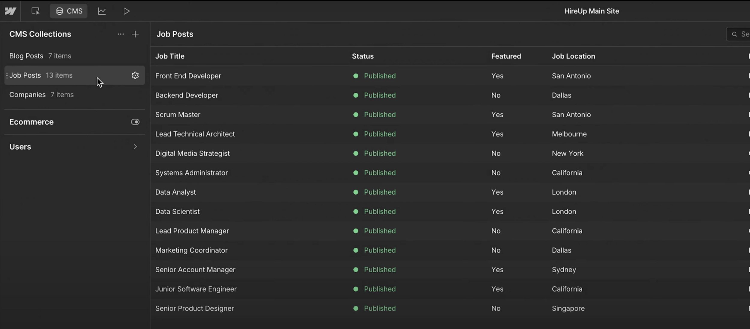Click the Featured column header

tap(506, 56)
